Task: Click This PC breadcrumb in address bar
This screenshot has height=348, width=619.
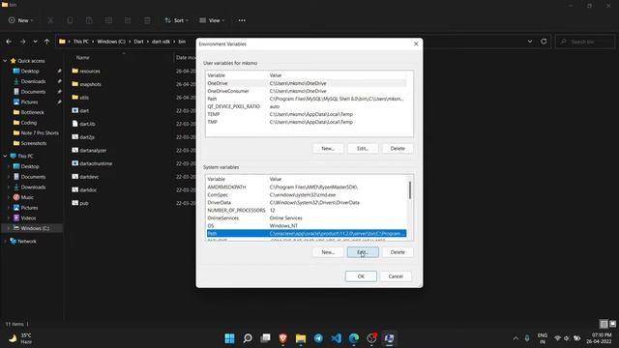Action: [81, 42]
